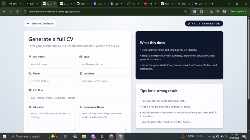Click the back arrow icon in Back to Dashboard

click(x=28, y=23)
